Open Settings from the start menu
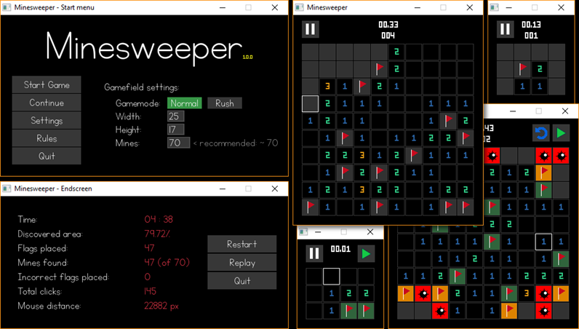Image resolution: width=579 pixels, height=329 pixels. pyautogui.click(x=47, y=121)
